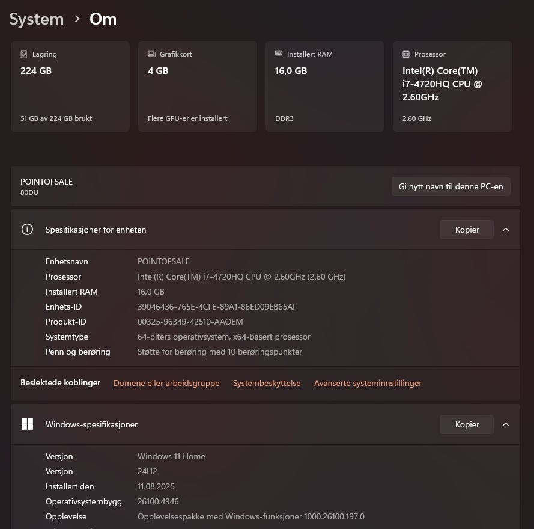Click the PC name POINTOFSALE header
This screenshot has width=534, height=529.
46,182
